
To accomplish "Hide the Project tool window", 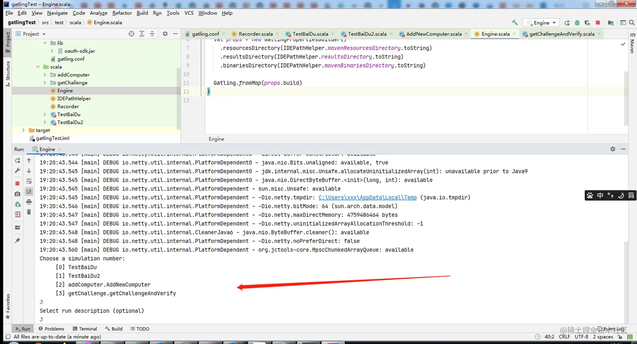I will pyautogui.click(x=175, y=34).
